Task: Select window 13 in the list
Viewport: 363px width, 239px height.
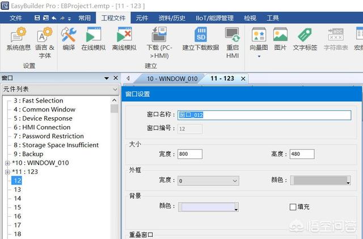Action: tap(18, 190)
